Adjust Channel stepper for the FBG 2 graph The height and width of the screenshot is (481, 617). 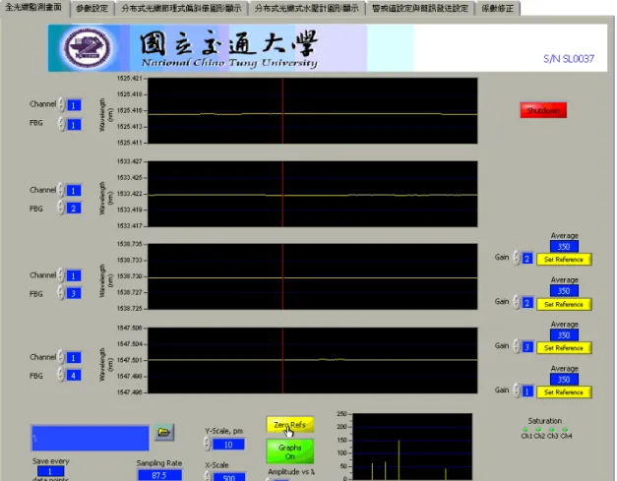[x=61, y=190]
